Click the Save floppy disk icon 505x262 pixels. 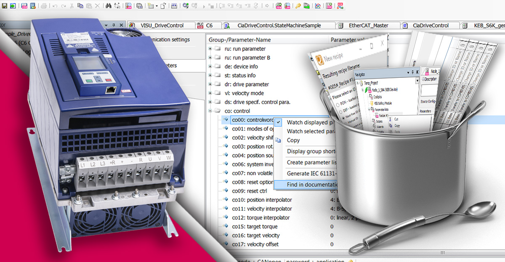click(4, 6)
